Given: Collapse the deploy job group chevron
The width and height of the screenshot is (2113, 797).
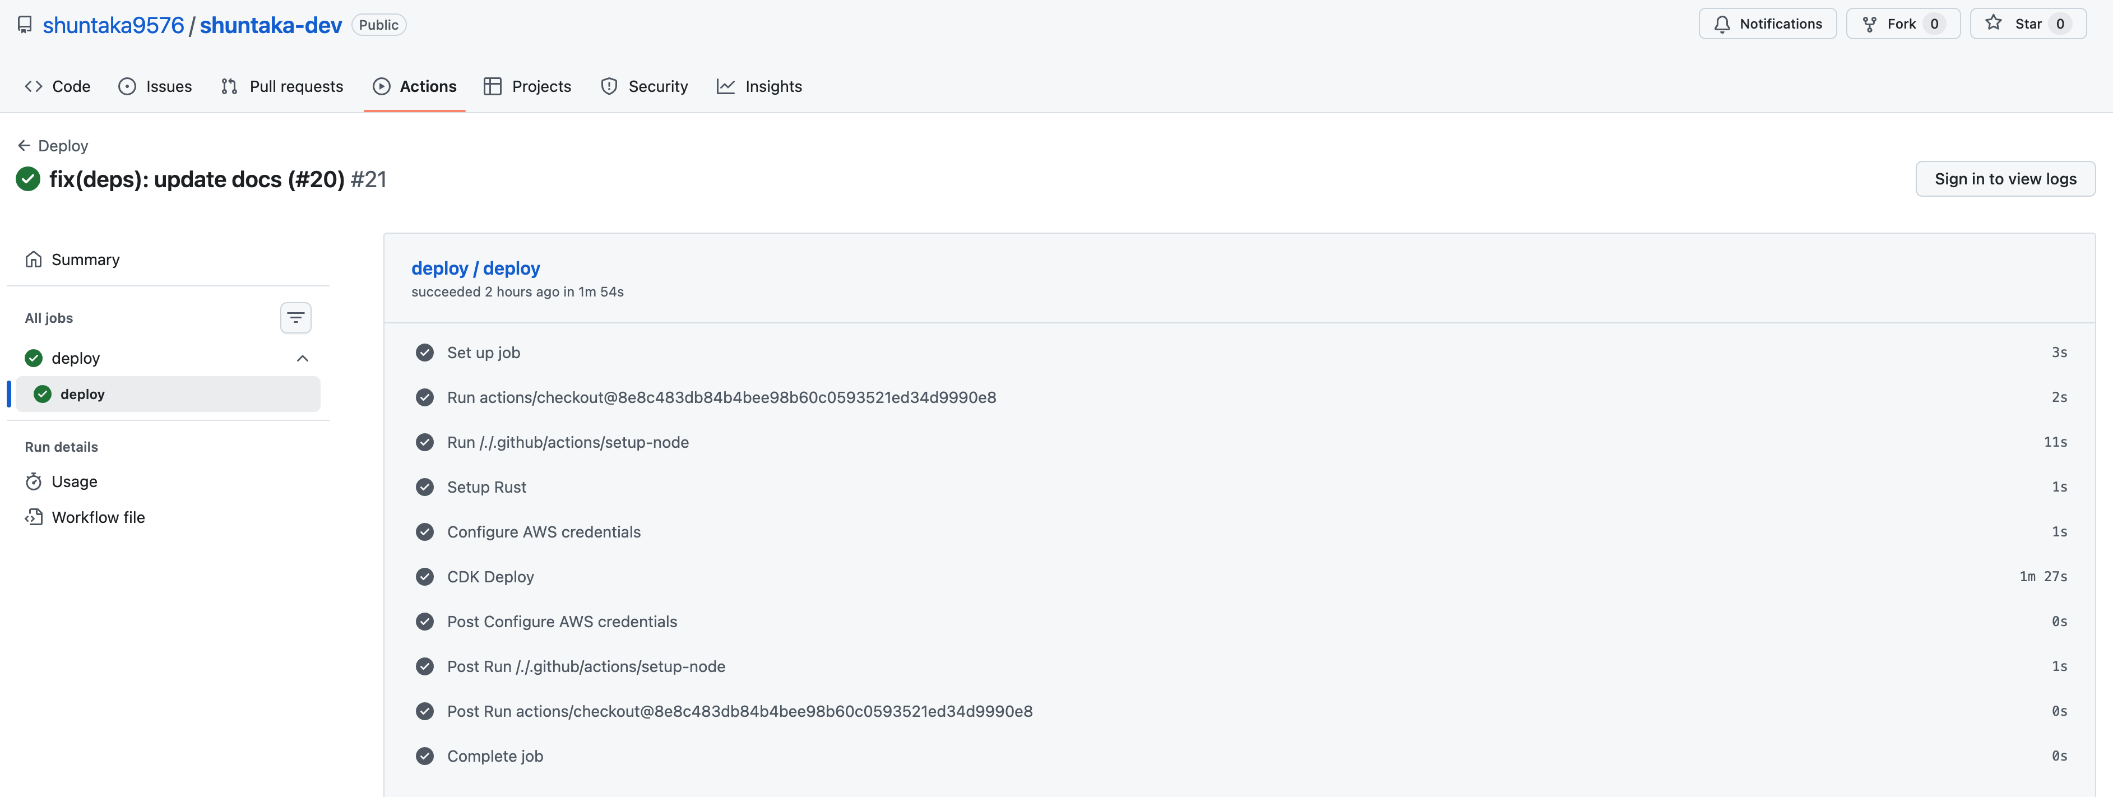Looking at the screenshot, I should (x=303, y=358).
